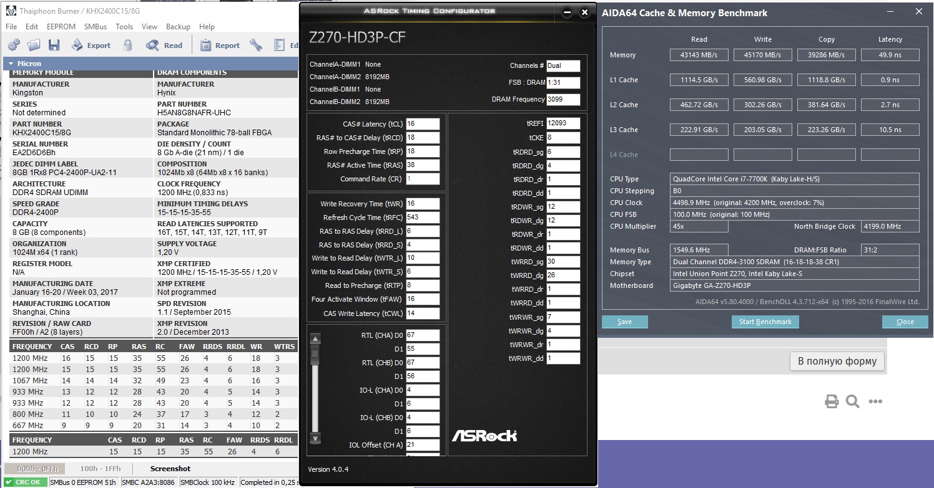
Task: Click the Memory Write value 45170 MB/s
Action: pyautogui.click(x=763, y=55)
